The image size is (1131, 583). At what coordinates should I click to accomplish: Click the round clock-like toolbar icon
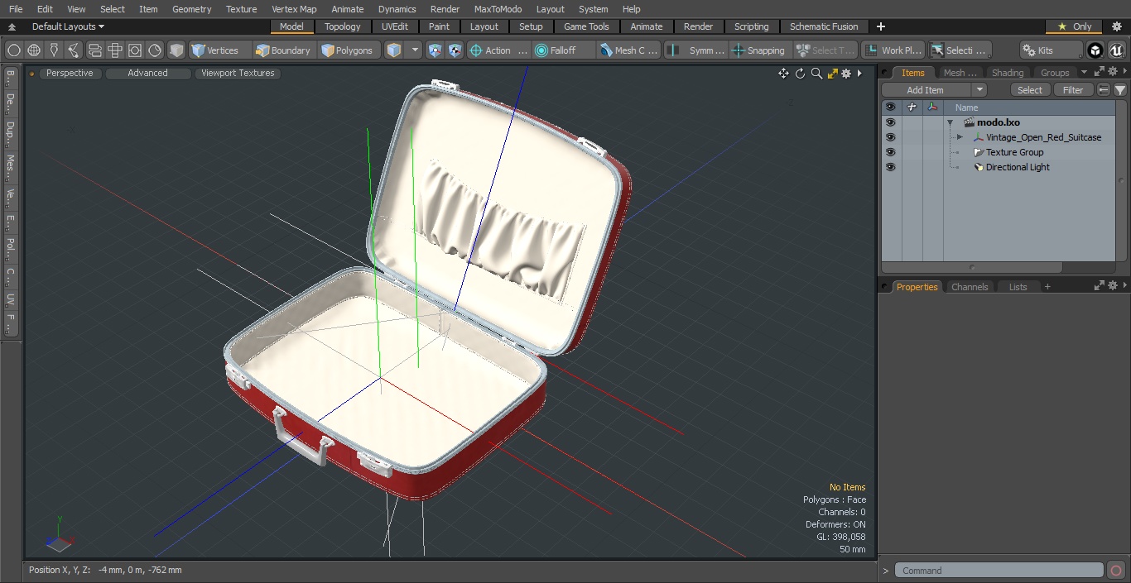[155, 50]
